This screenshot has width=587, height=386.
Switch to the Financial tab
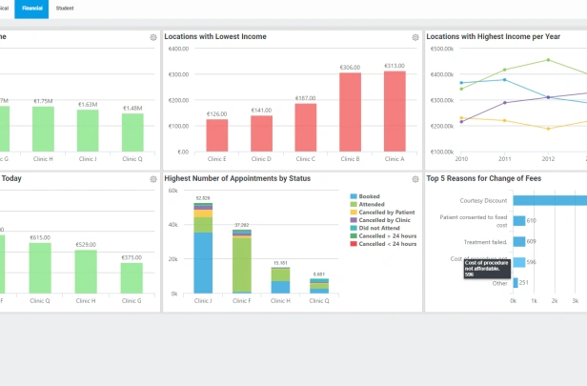31,9
